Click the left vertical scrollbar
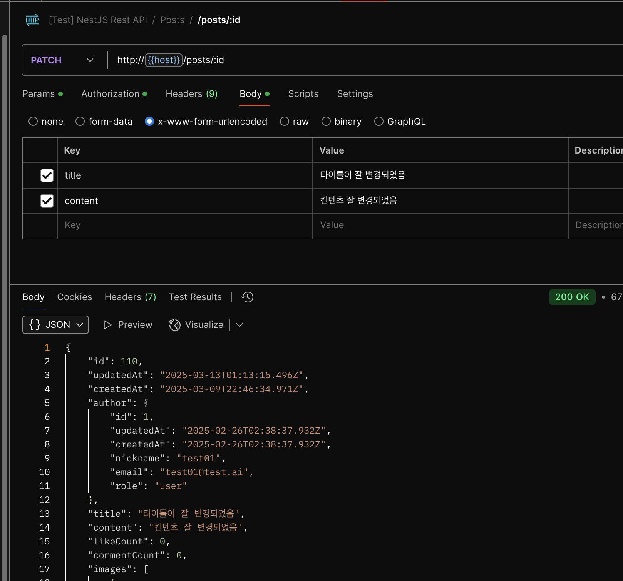Viewport: 623px width, 581px height. click(5, 308)
